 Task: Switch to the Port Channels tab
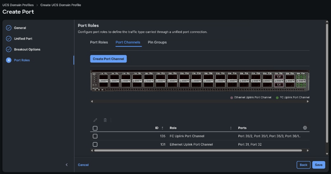128,42
